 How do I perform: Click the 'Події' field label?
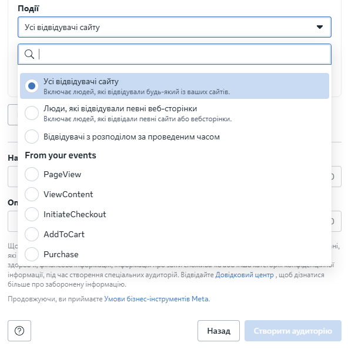(28, 8)
